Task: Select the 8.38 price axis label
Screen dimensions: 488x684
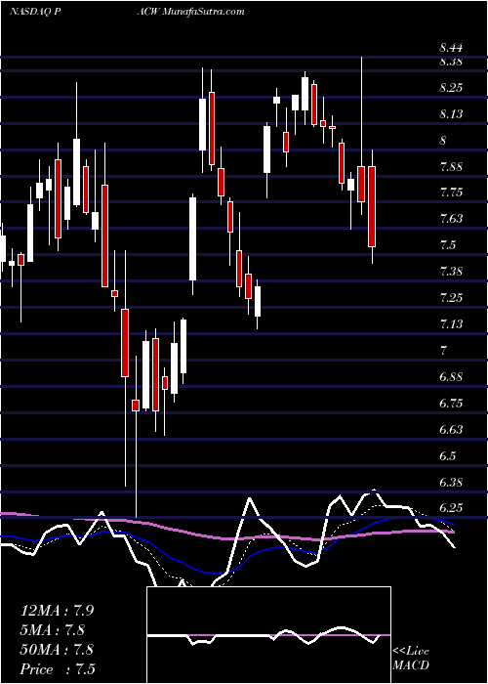Action: 451,62
